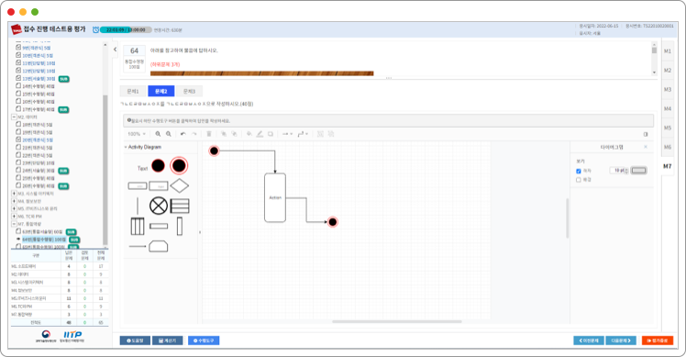Pick the vertical columns swimlane shape
This screenshot has height=357, width=686.
point(138,227)
